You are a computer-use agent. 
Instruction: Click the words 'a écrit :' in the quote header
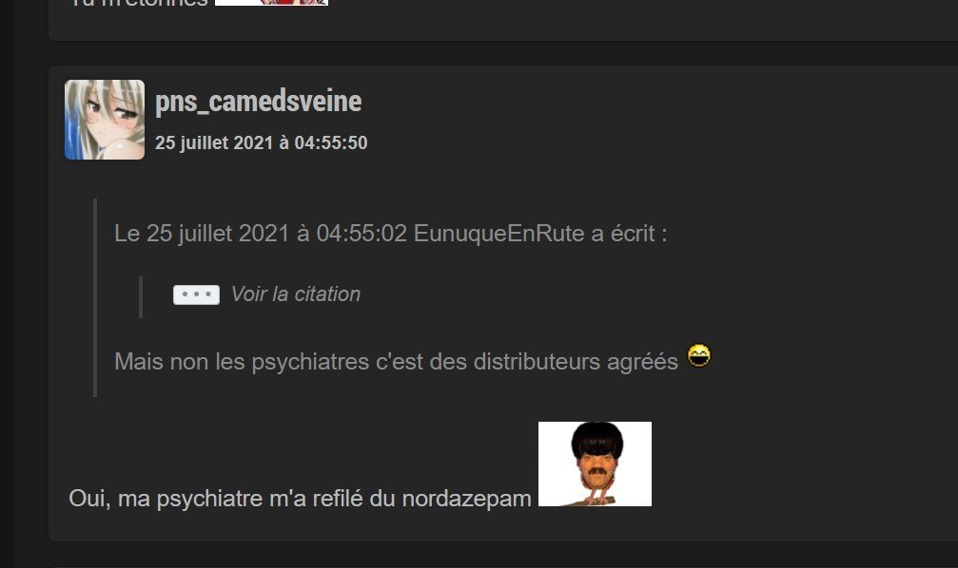click(629, 234)
